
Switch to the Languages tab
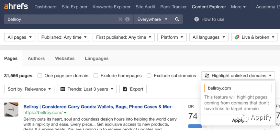pos(96,58)
